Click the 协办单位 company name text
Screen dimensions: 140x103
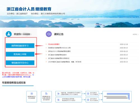point(48,14)
